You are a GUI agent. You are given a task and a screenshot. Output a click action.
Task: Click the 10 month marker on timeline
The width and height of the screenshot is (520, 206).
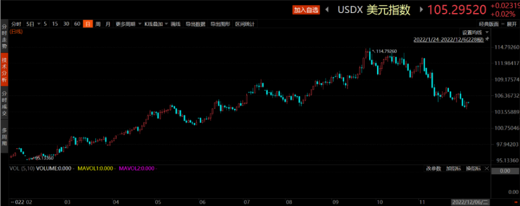[x=380, y=202]
